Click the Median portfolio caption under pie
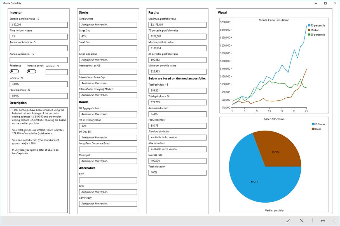 click(x=274, y=210)
